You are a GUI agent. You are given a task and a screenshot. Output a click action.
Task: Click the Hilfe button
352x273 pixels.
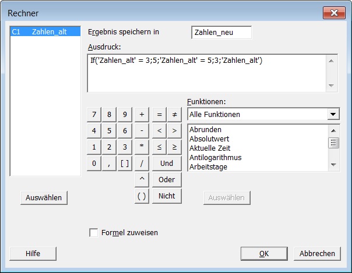tap(33, 254)
